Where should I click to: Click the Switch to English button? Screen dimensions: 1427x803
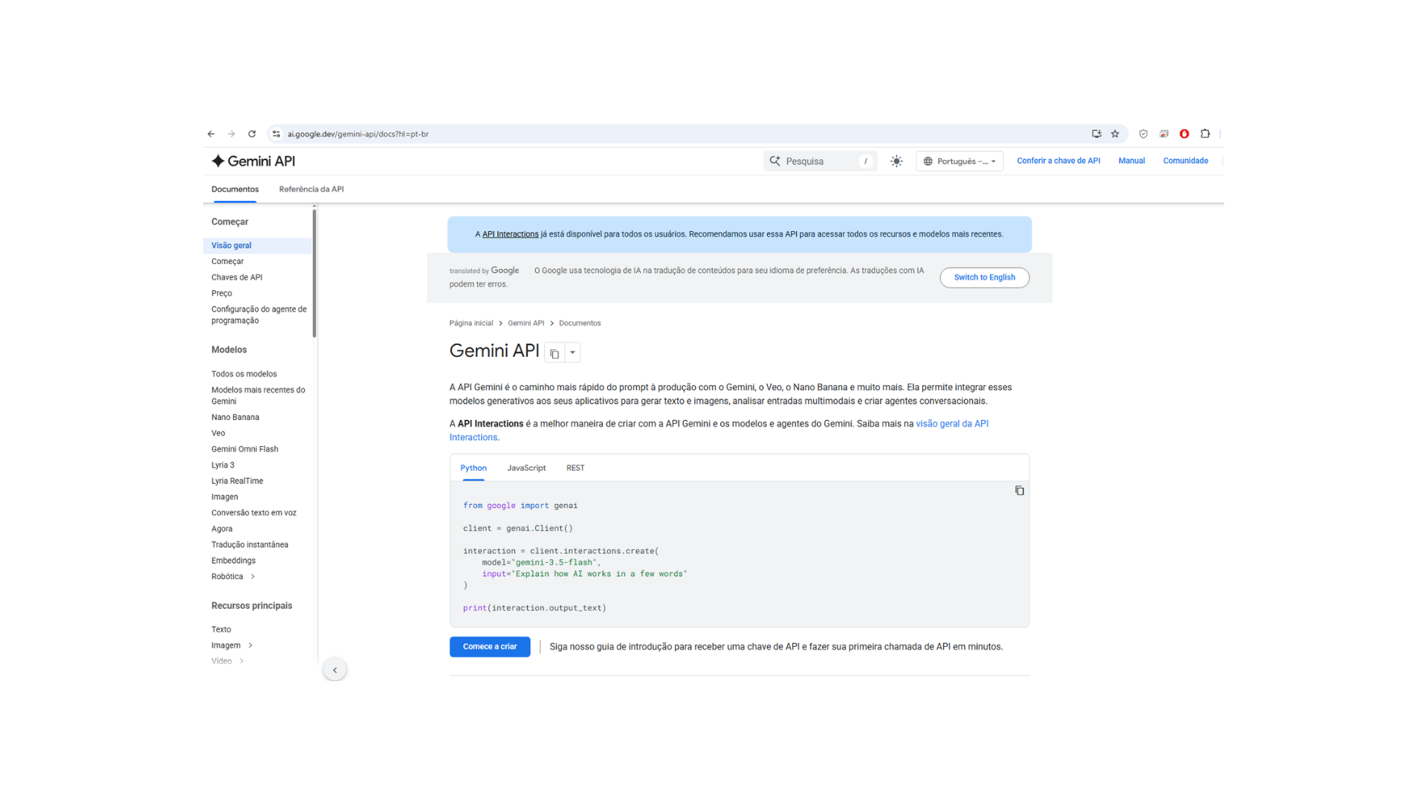985,277
